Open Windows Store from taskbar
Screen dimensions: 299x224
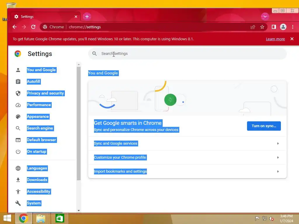(x=60, y=218)
